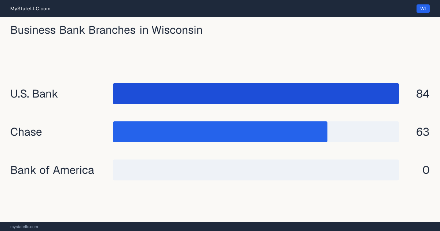Click the value 63 for Chase
This screenshot has width=440, height=231.
pos(423,132)
